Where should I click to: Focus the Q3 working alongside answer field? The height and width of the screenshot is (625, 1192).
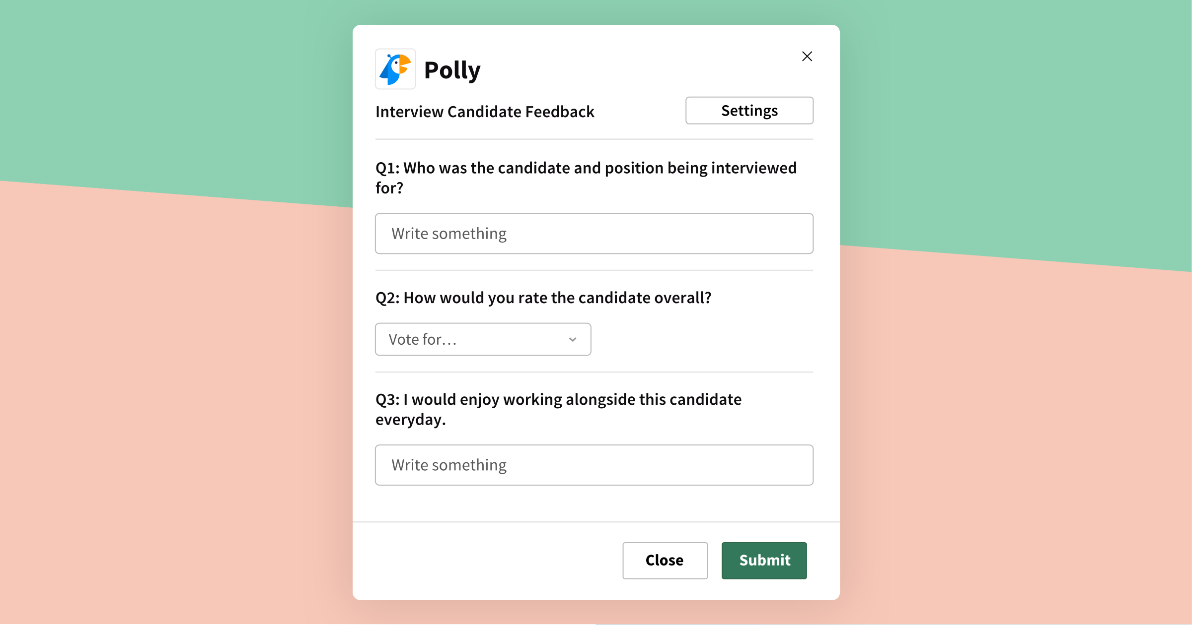[594, 465]
